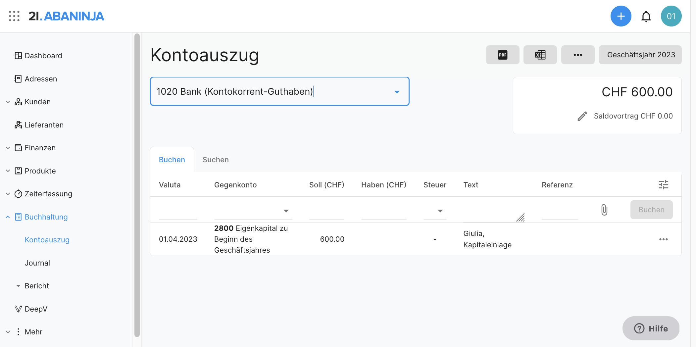Open the Steuer dropdown in the entry row

[x=440, y=211]
